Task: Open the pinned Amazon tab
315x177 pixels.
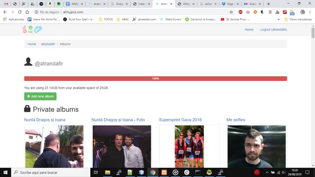Action: (50, 4)
